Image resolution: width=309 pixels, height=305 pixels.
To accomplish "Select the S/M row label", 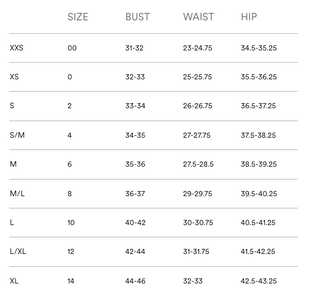I will pyautogui.click(x=17, y=135).
